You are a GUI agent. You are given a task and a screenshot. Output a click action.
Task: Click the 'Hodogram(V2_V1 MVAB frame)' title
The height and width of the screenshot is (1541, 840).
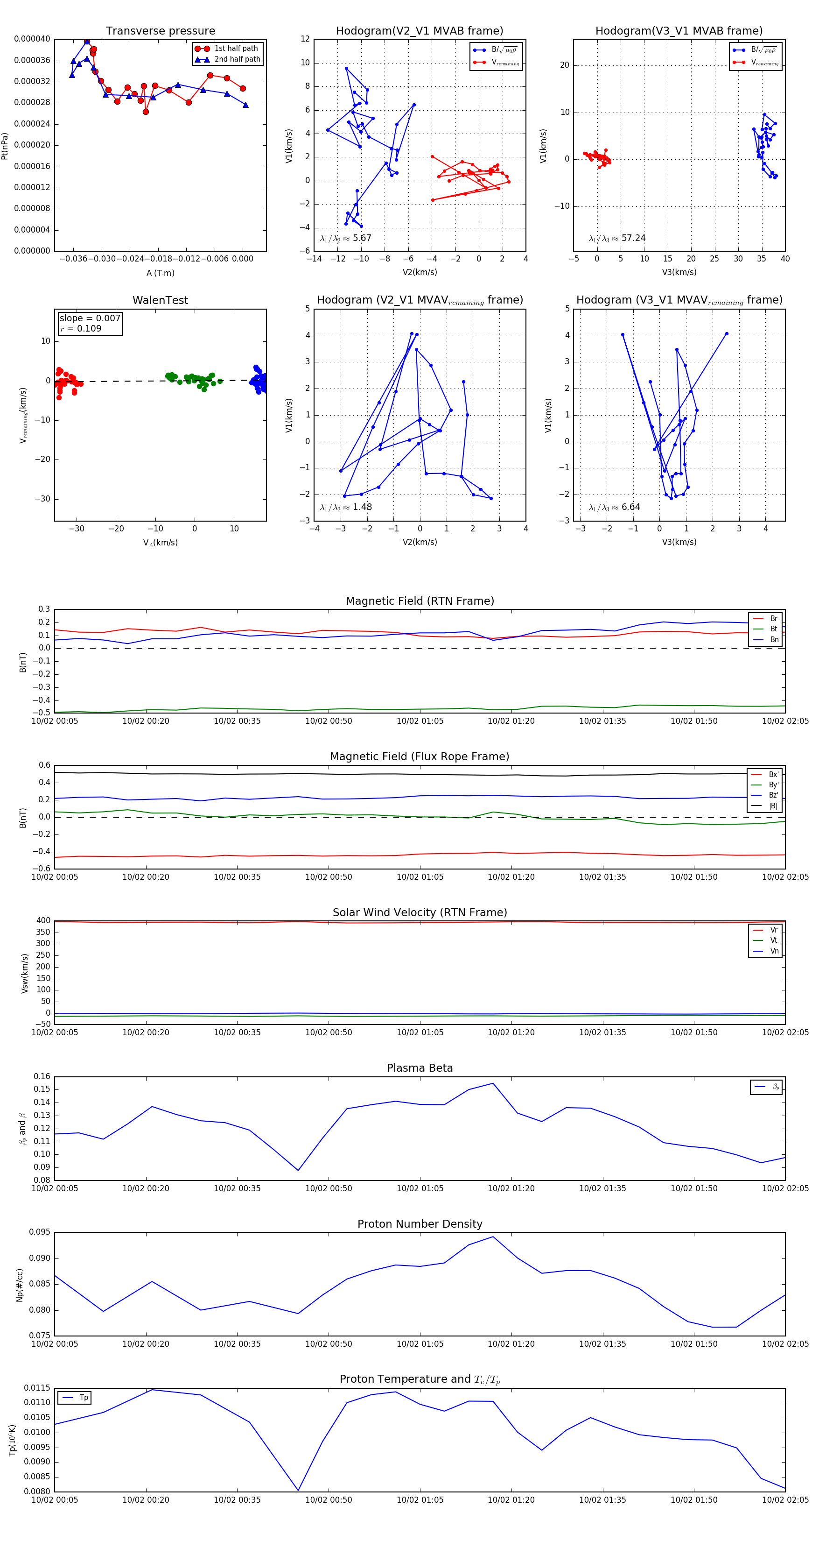click(x=420, y=30)
